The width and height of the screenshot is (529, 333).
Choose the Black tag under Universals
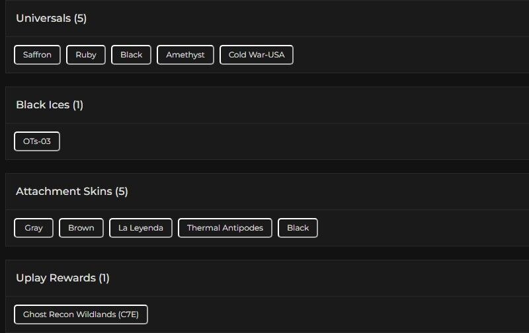pos(131,55)
